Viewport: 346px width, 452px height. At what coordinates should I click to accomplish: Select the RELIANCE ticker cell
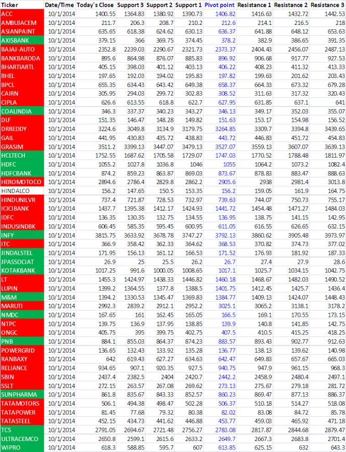coord(22,368)
